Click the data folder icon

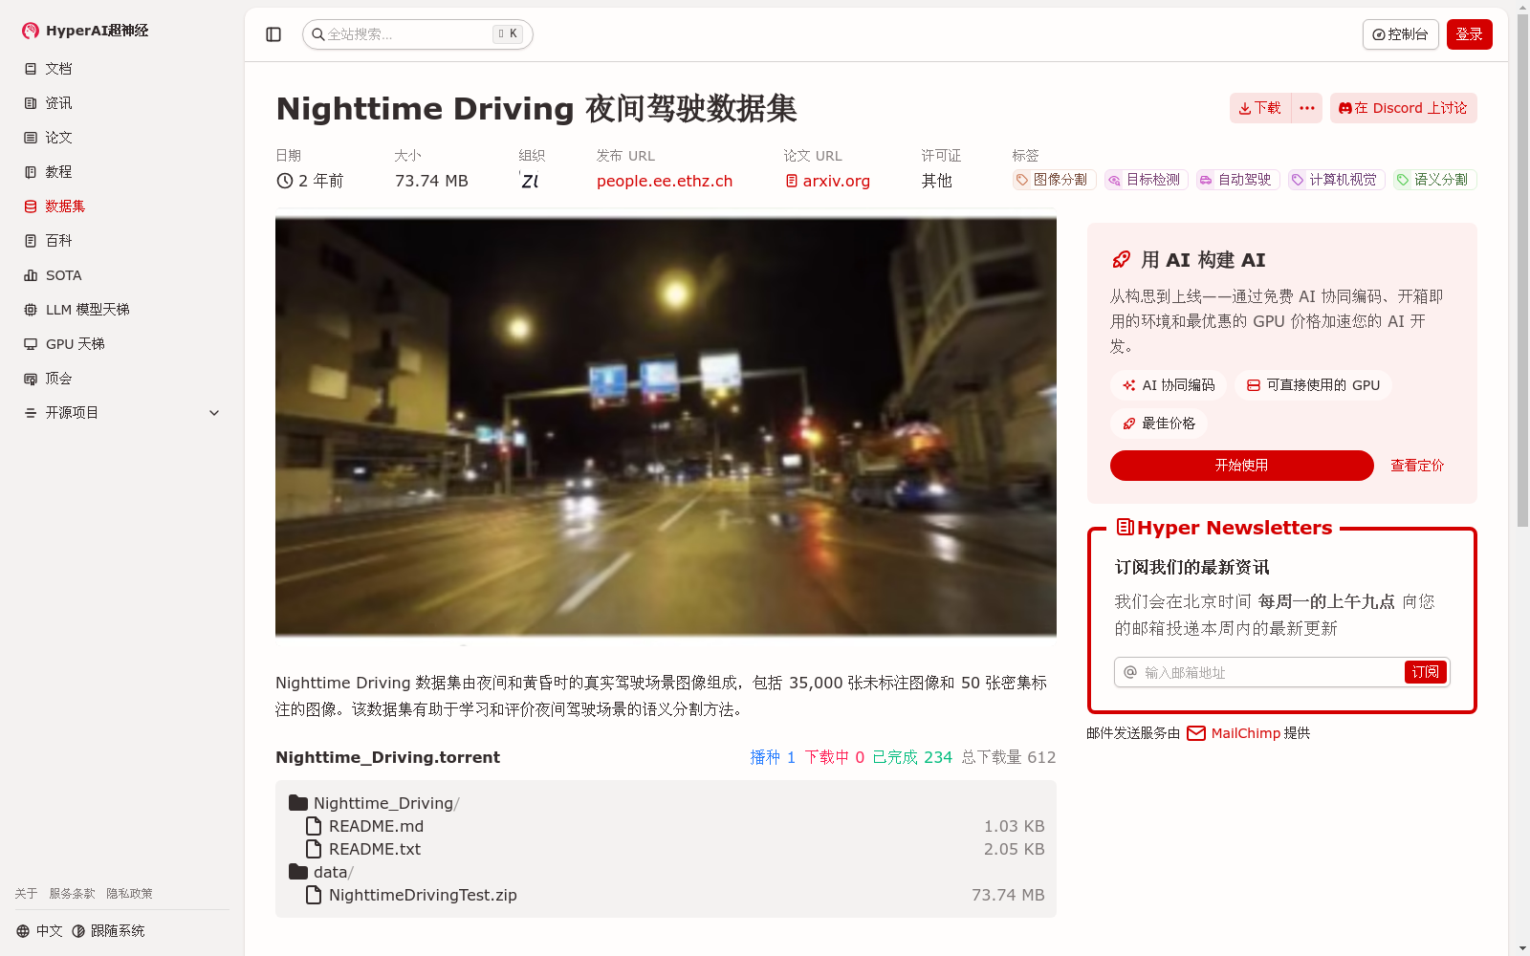coord(298,872)
